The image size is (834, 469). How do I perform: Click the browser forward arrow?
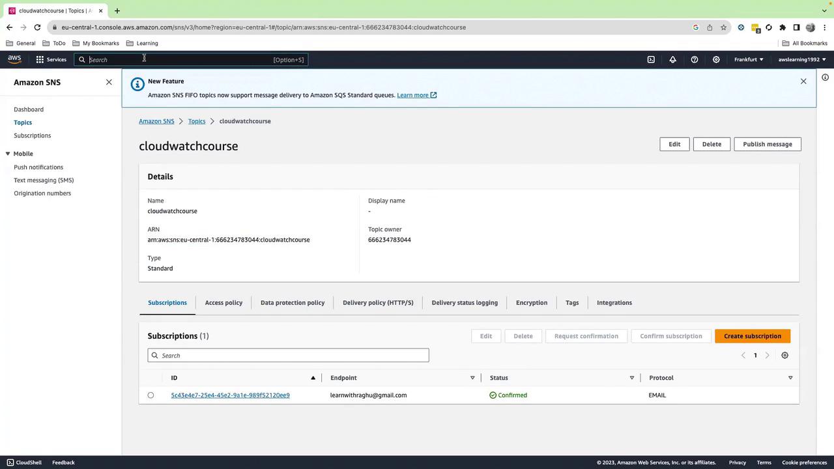pos(23,27)
